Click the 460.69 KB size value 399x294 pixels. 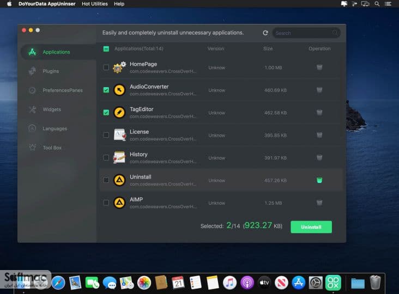pos(275,90)
